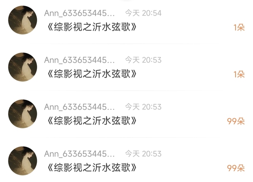Screen dimensions: 253x182
Task: Click username in the last 99朵 entry
Action: (x=79, y=154)
